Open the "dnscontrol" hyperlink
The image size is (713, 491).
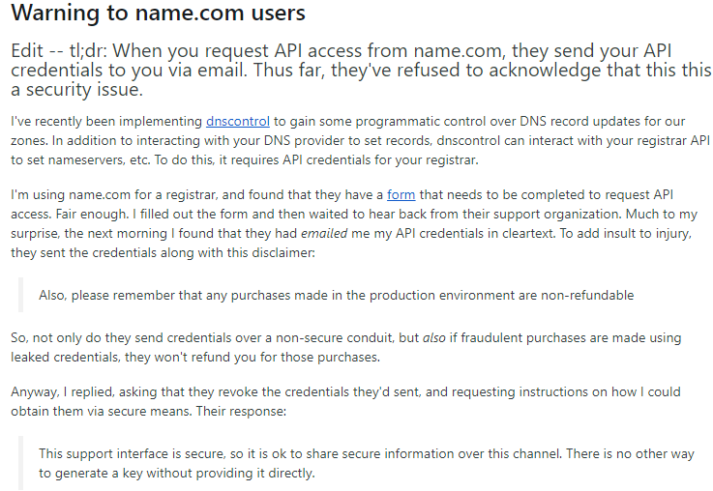click(x=238, y=122)
